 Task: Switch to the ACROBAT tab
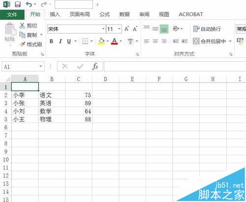[x=191, y=14]
